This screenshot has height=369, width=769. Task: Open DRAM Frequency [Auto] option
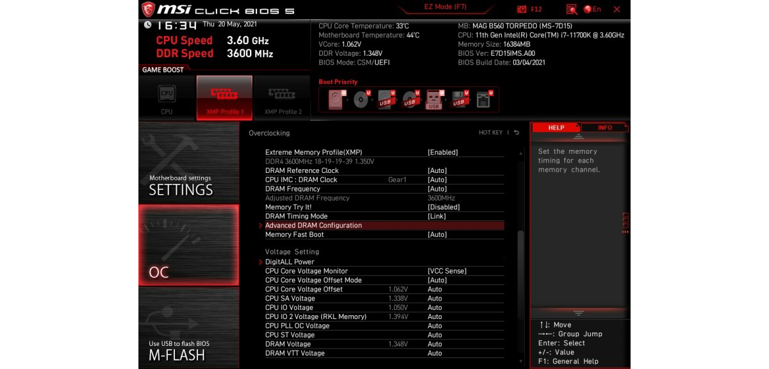(x=437, y=189)
